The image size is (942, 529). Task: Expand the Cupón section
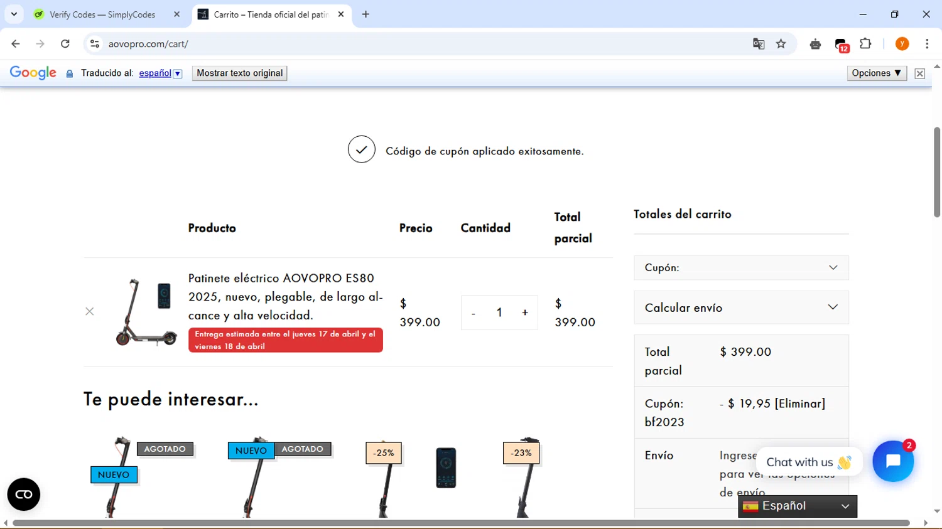741,268
